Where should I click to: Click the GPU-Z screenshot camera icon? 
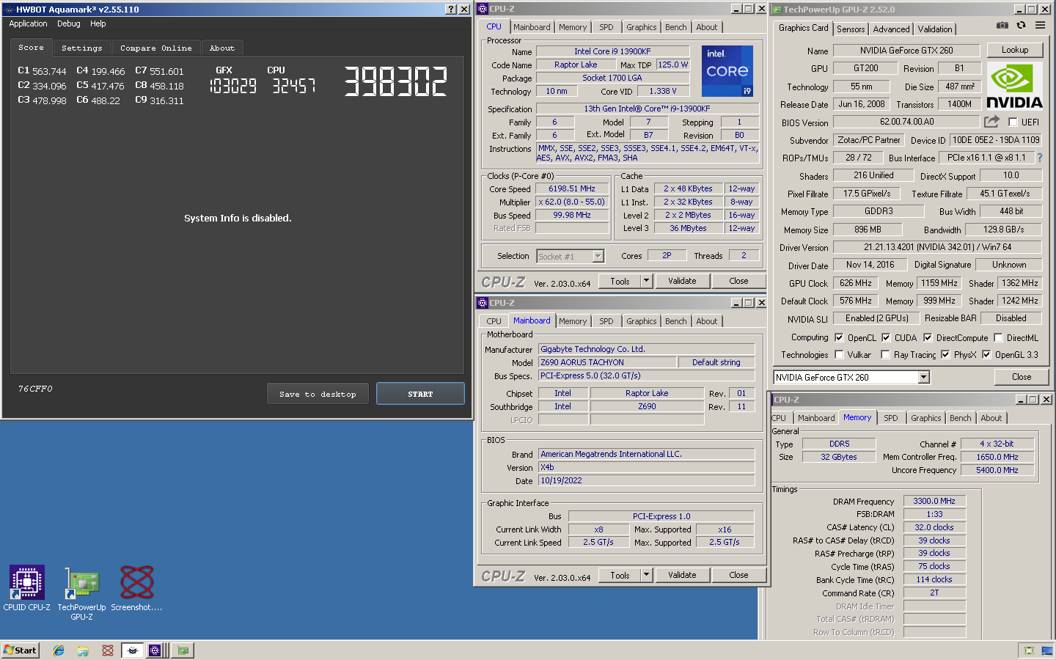point(1002,25)
